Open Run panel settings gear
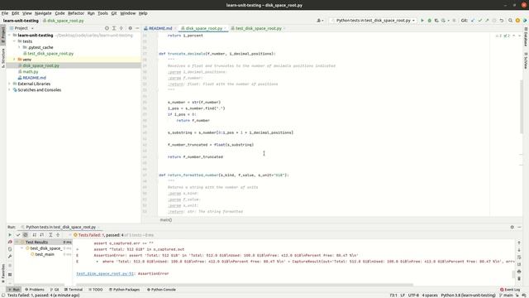This screenshot has width=529, height=298. coord(512,227)
